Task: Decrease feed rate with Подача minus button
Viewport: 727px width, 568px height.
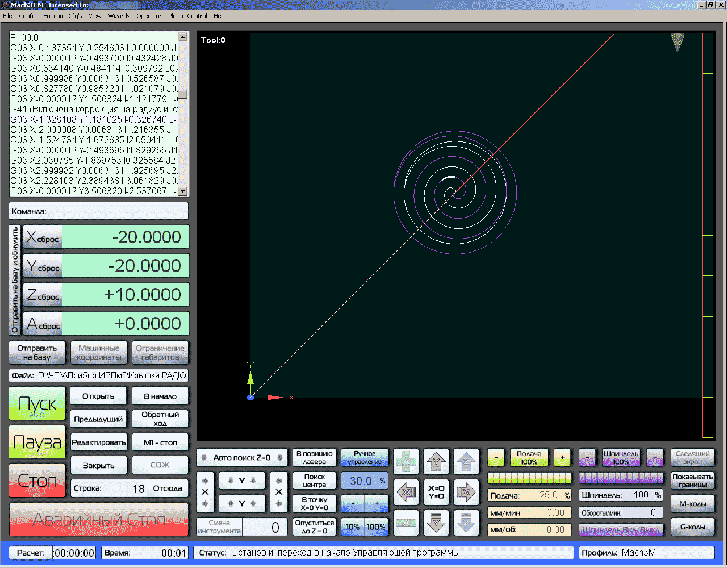Action: point(496,458)
